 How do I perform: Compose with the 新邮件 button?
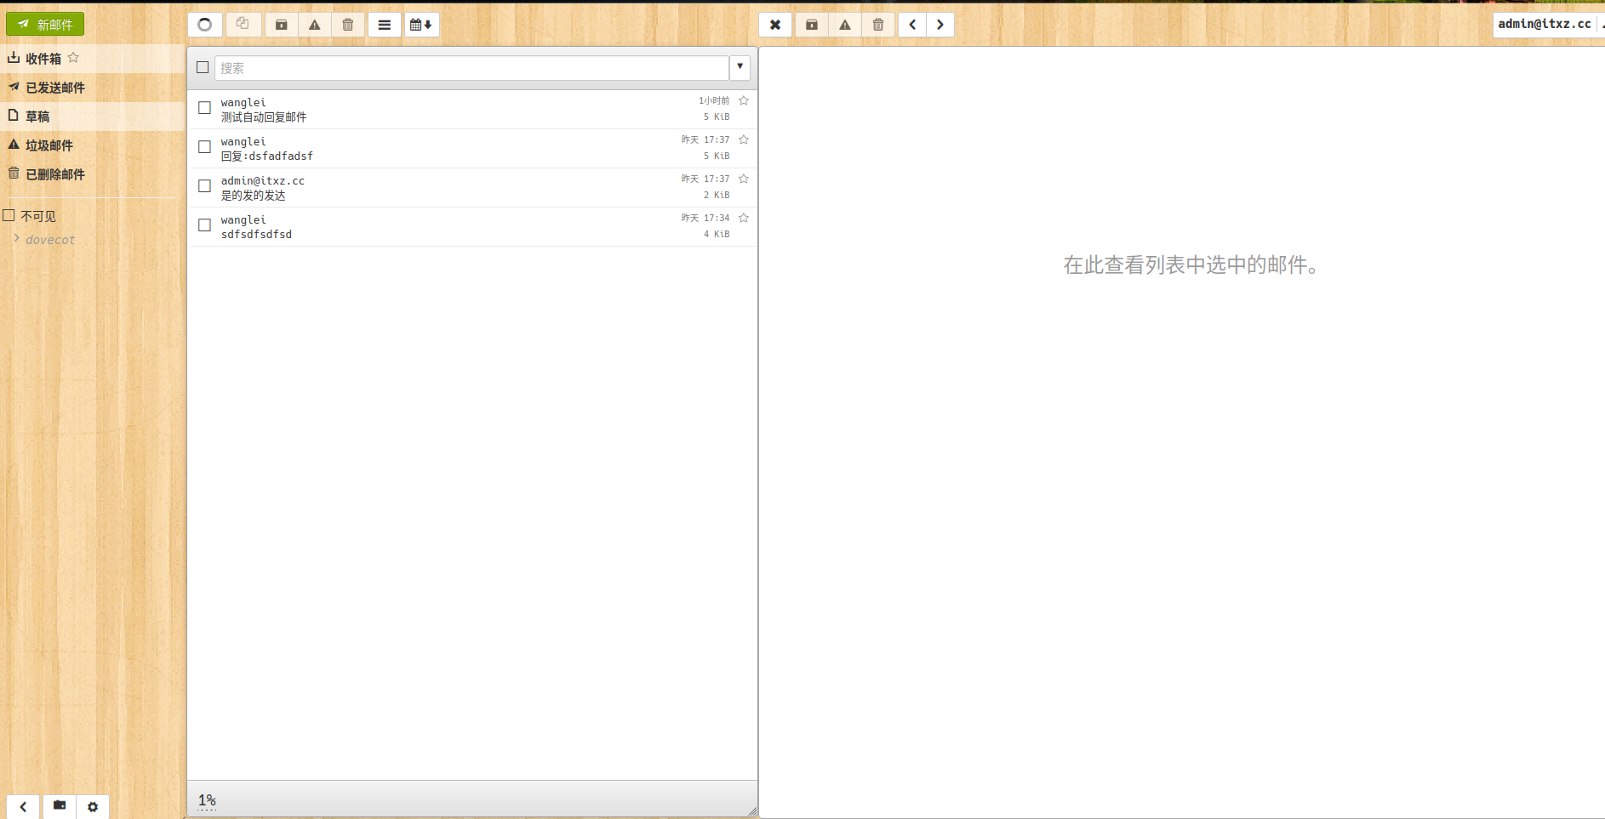(x=45, y=24)
